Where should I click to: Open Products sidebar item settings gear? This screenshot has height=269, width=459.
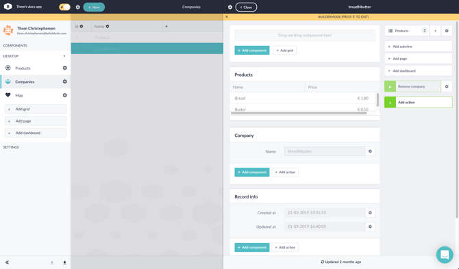[x=64, y=68]
